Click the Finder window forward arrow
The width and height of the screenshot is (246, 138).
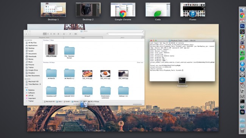[29, 34]
